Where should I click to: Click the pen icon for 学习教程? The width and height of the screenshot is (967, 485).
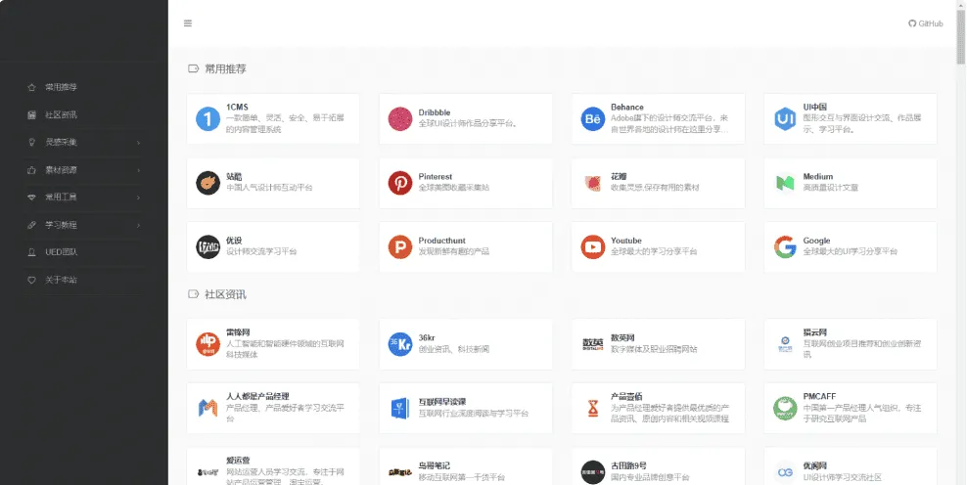point(31,225)
